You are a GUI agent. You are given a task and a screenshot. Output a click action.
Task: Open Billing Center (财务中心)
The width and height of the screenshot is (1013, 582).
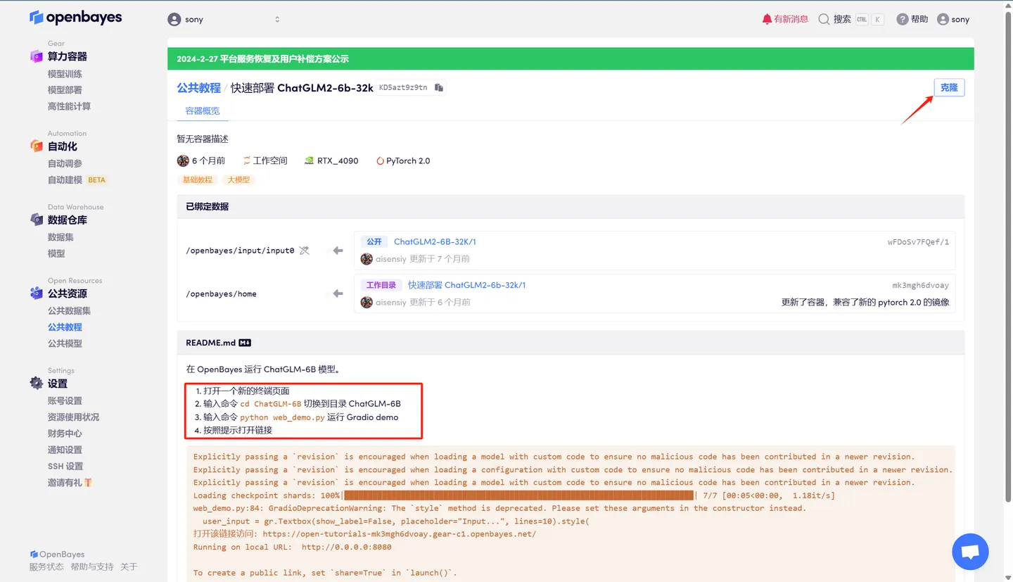pos(65,434)
